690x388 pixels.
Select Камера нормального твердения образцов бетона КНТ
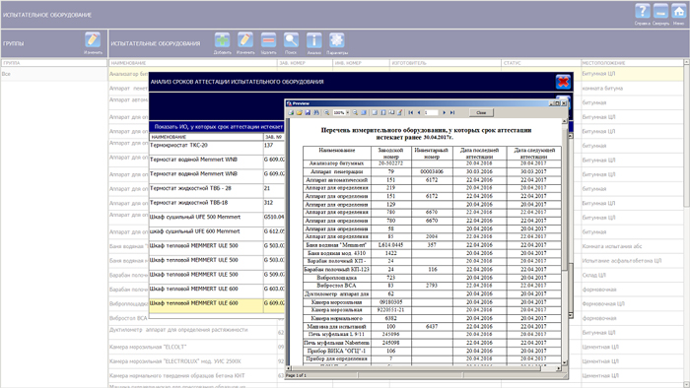point(176,376)
